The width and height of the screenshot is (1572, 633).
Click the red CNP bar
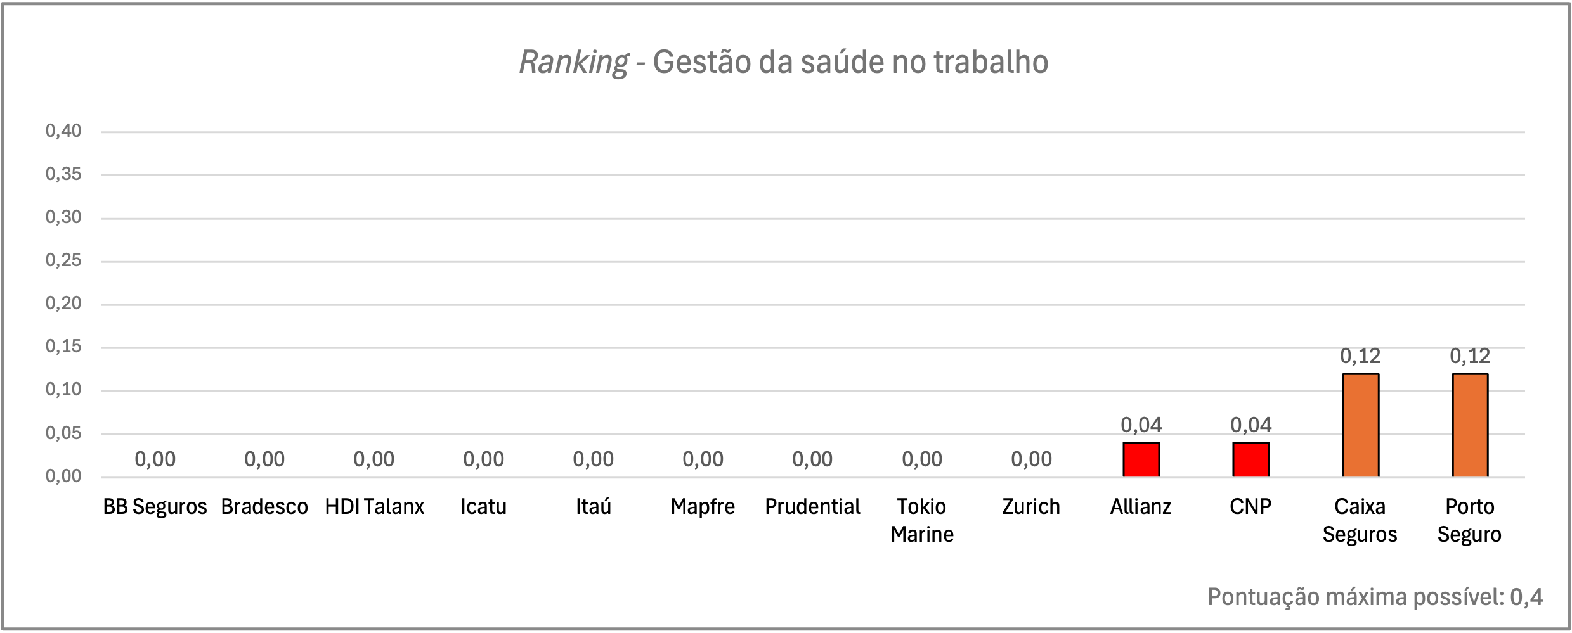pos(1250,459)
